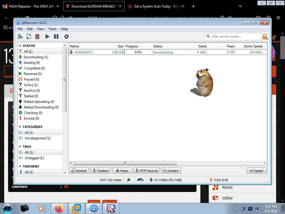The image size is (285, 214).
Task: Sort torrents by Seeds column header
Action: pos(194,46)
